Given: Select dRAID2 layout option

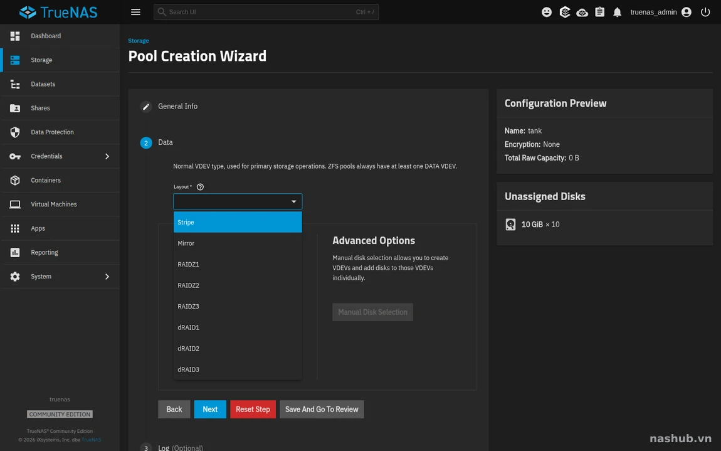Looking at the screenshot, I should click(x=238, y=348).
